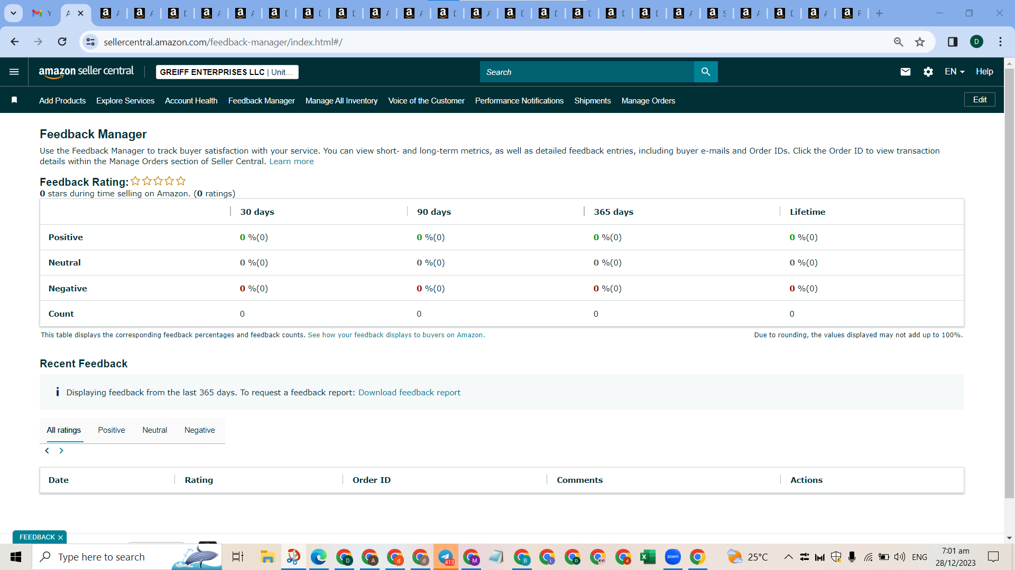The image size is (1015, 570).
Task: Click the Help link
Action: pyautogui.click(x=984, y=72)
